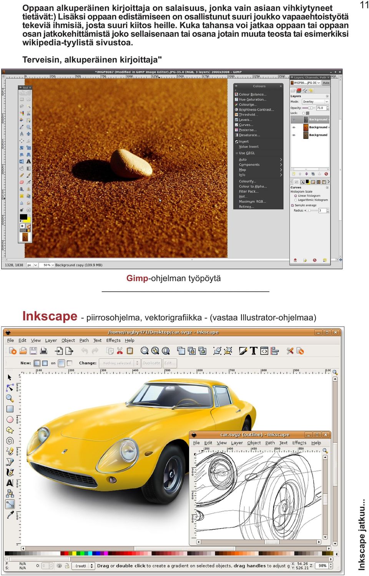
Task: Click the Radius value field showing 3
Action: 322,210
